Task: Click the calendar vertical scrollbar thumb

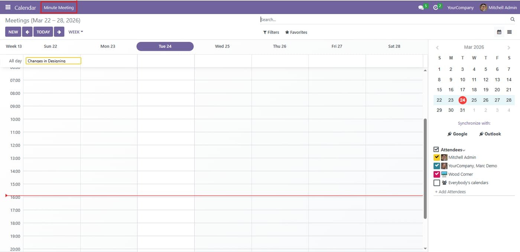Action: pos(425,168)
